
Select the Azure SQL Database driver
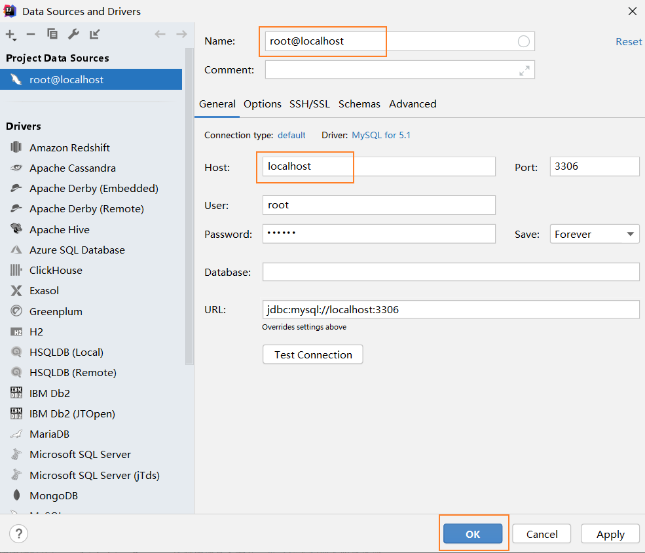pyautogui.click(x=77, y=250)
